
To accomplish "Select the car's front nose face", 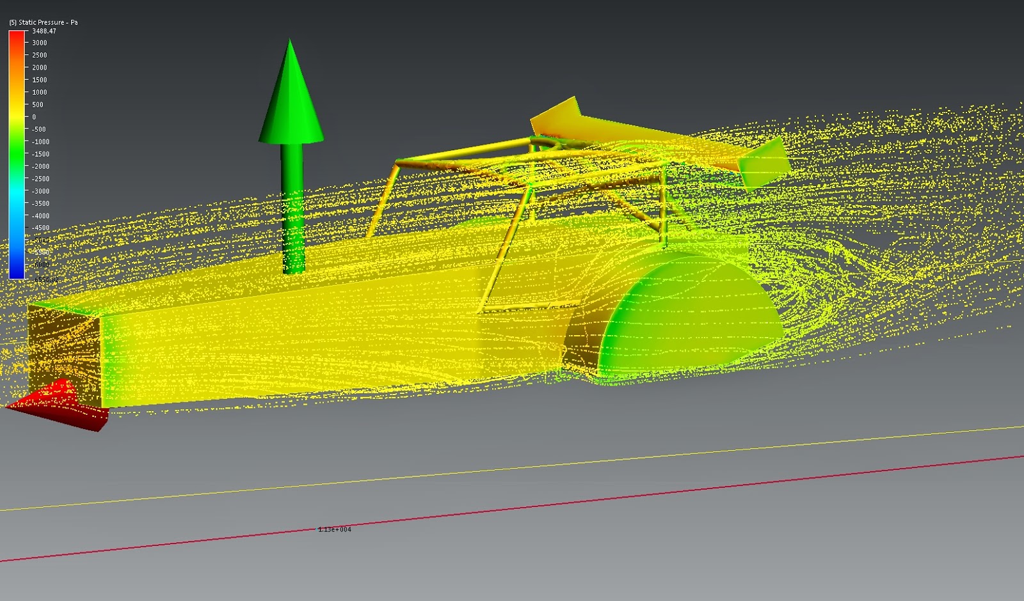I will point(65,355).
